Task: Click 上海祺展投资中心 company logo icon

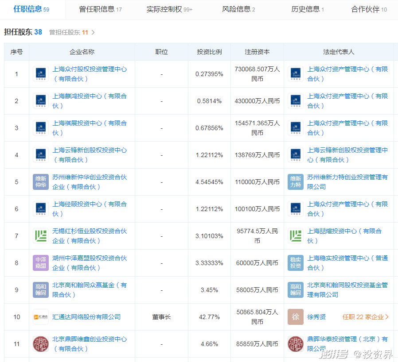Action: point(41,128)
